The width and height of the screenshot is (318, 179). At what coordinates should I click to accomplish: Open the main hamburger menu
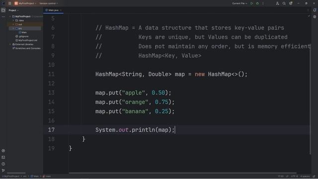click(10, 3)
